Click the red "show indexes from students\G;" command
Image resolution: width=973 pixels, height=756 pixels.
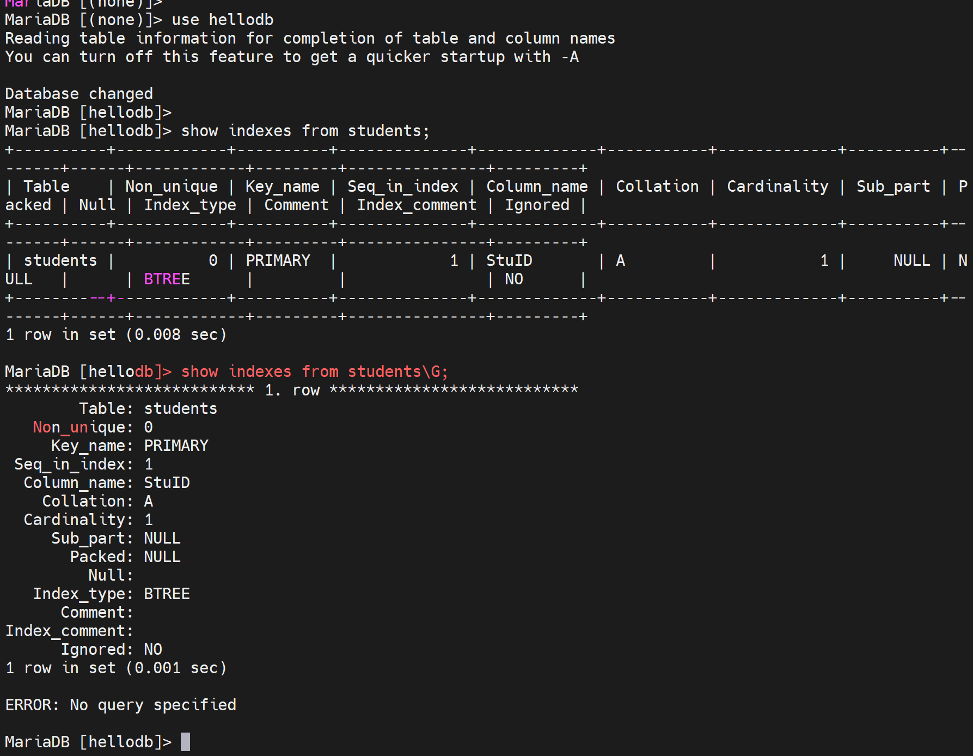click(x=314, y=372)
